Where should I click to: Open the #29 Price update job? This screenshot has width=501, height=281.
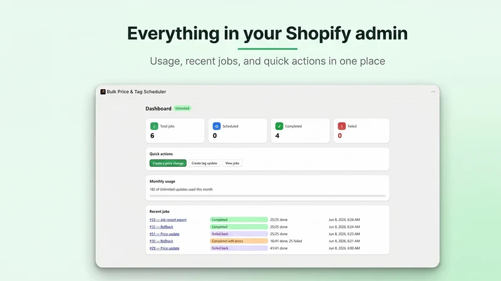pos(164,248)
